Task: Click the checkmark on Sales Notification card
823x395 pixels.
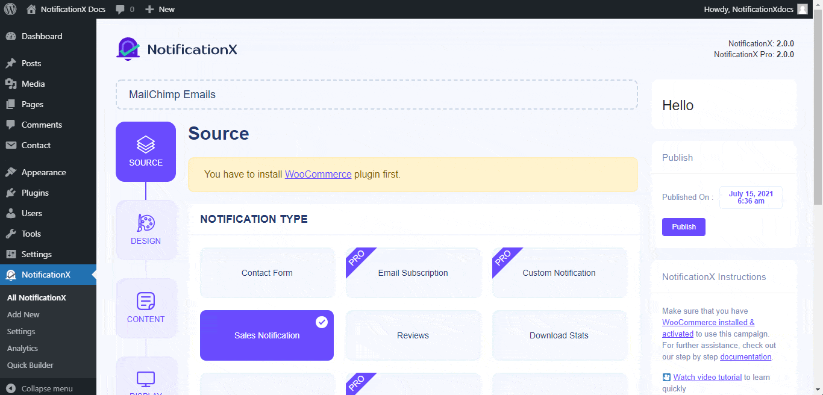Action: click(322, 322)
